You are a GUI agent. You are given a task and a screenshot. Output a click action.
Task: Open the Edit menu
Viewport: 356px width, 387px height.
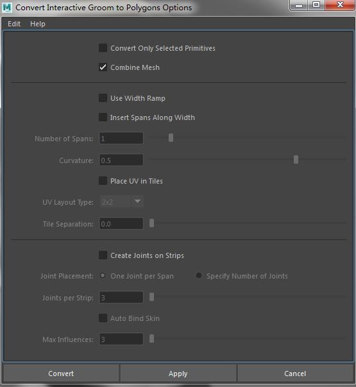14,24
